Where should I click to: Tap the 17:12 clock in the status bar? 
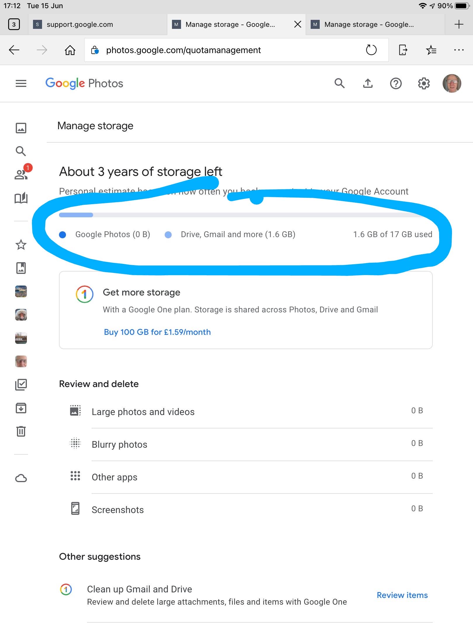tap(12, 6)
